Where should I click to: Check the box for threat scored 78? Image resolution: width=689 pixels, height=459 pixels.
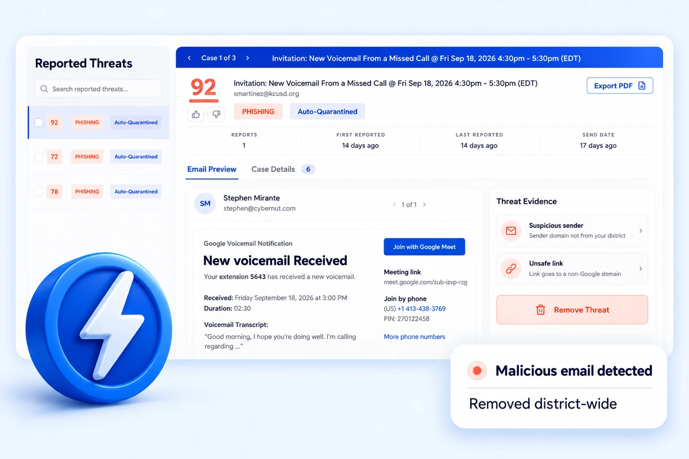39,192
